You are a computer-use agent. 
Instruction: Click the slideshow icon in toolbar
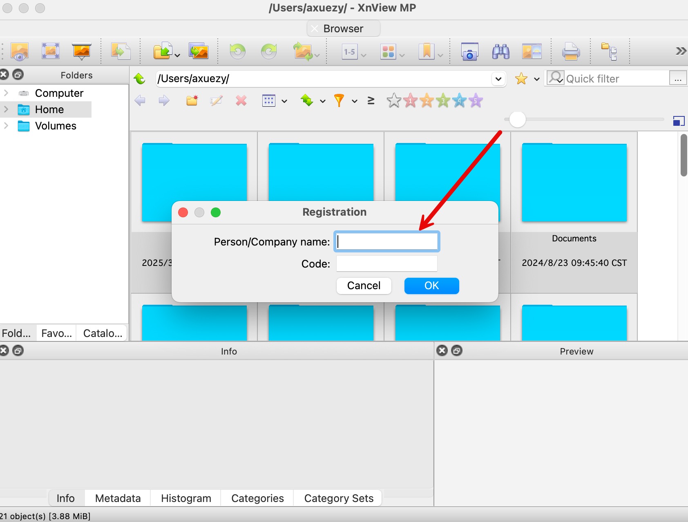coord(81,52)
